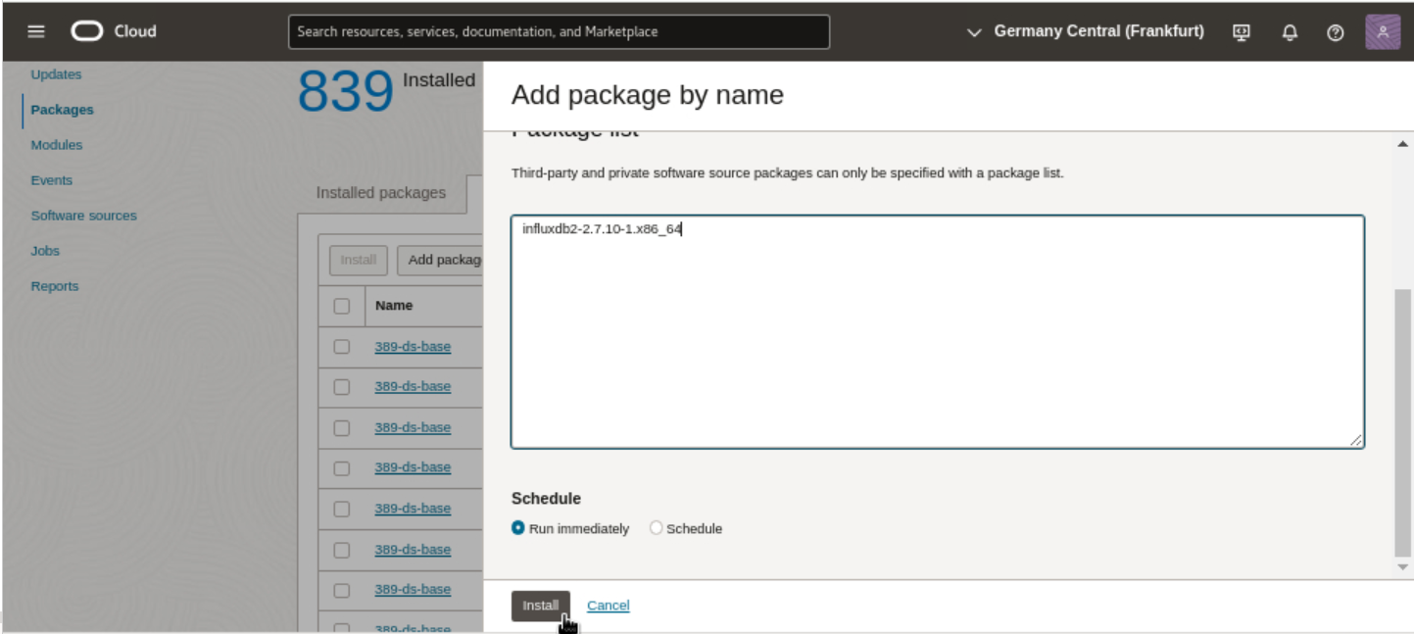Check the fourth 389-ds-base row checkbox

[341, 468]
